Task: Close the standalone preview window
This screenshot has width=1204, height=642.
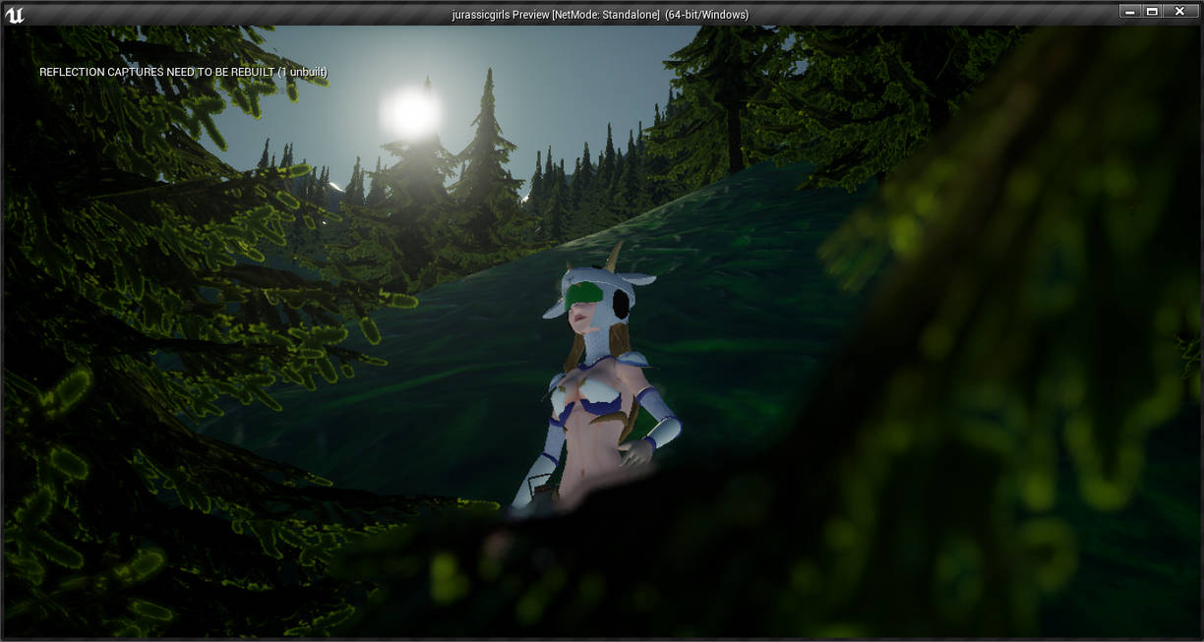Action: 1179,12
